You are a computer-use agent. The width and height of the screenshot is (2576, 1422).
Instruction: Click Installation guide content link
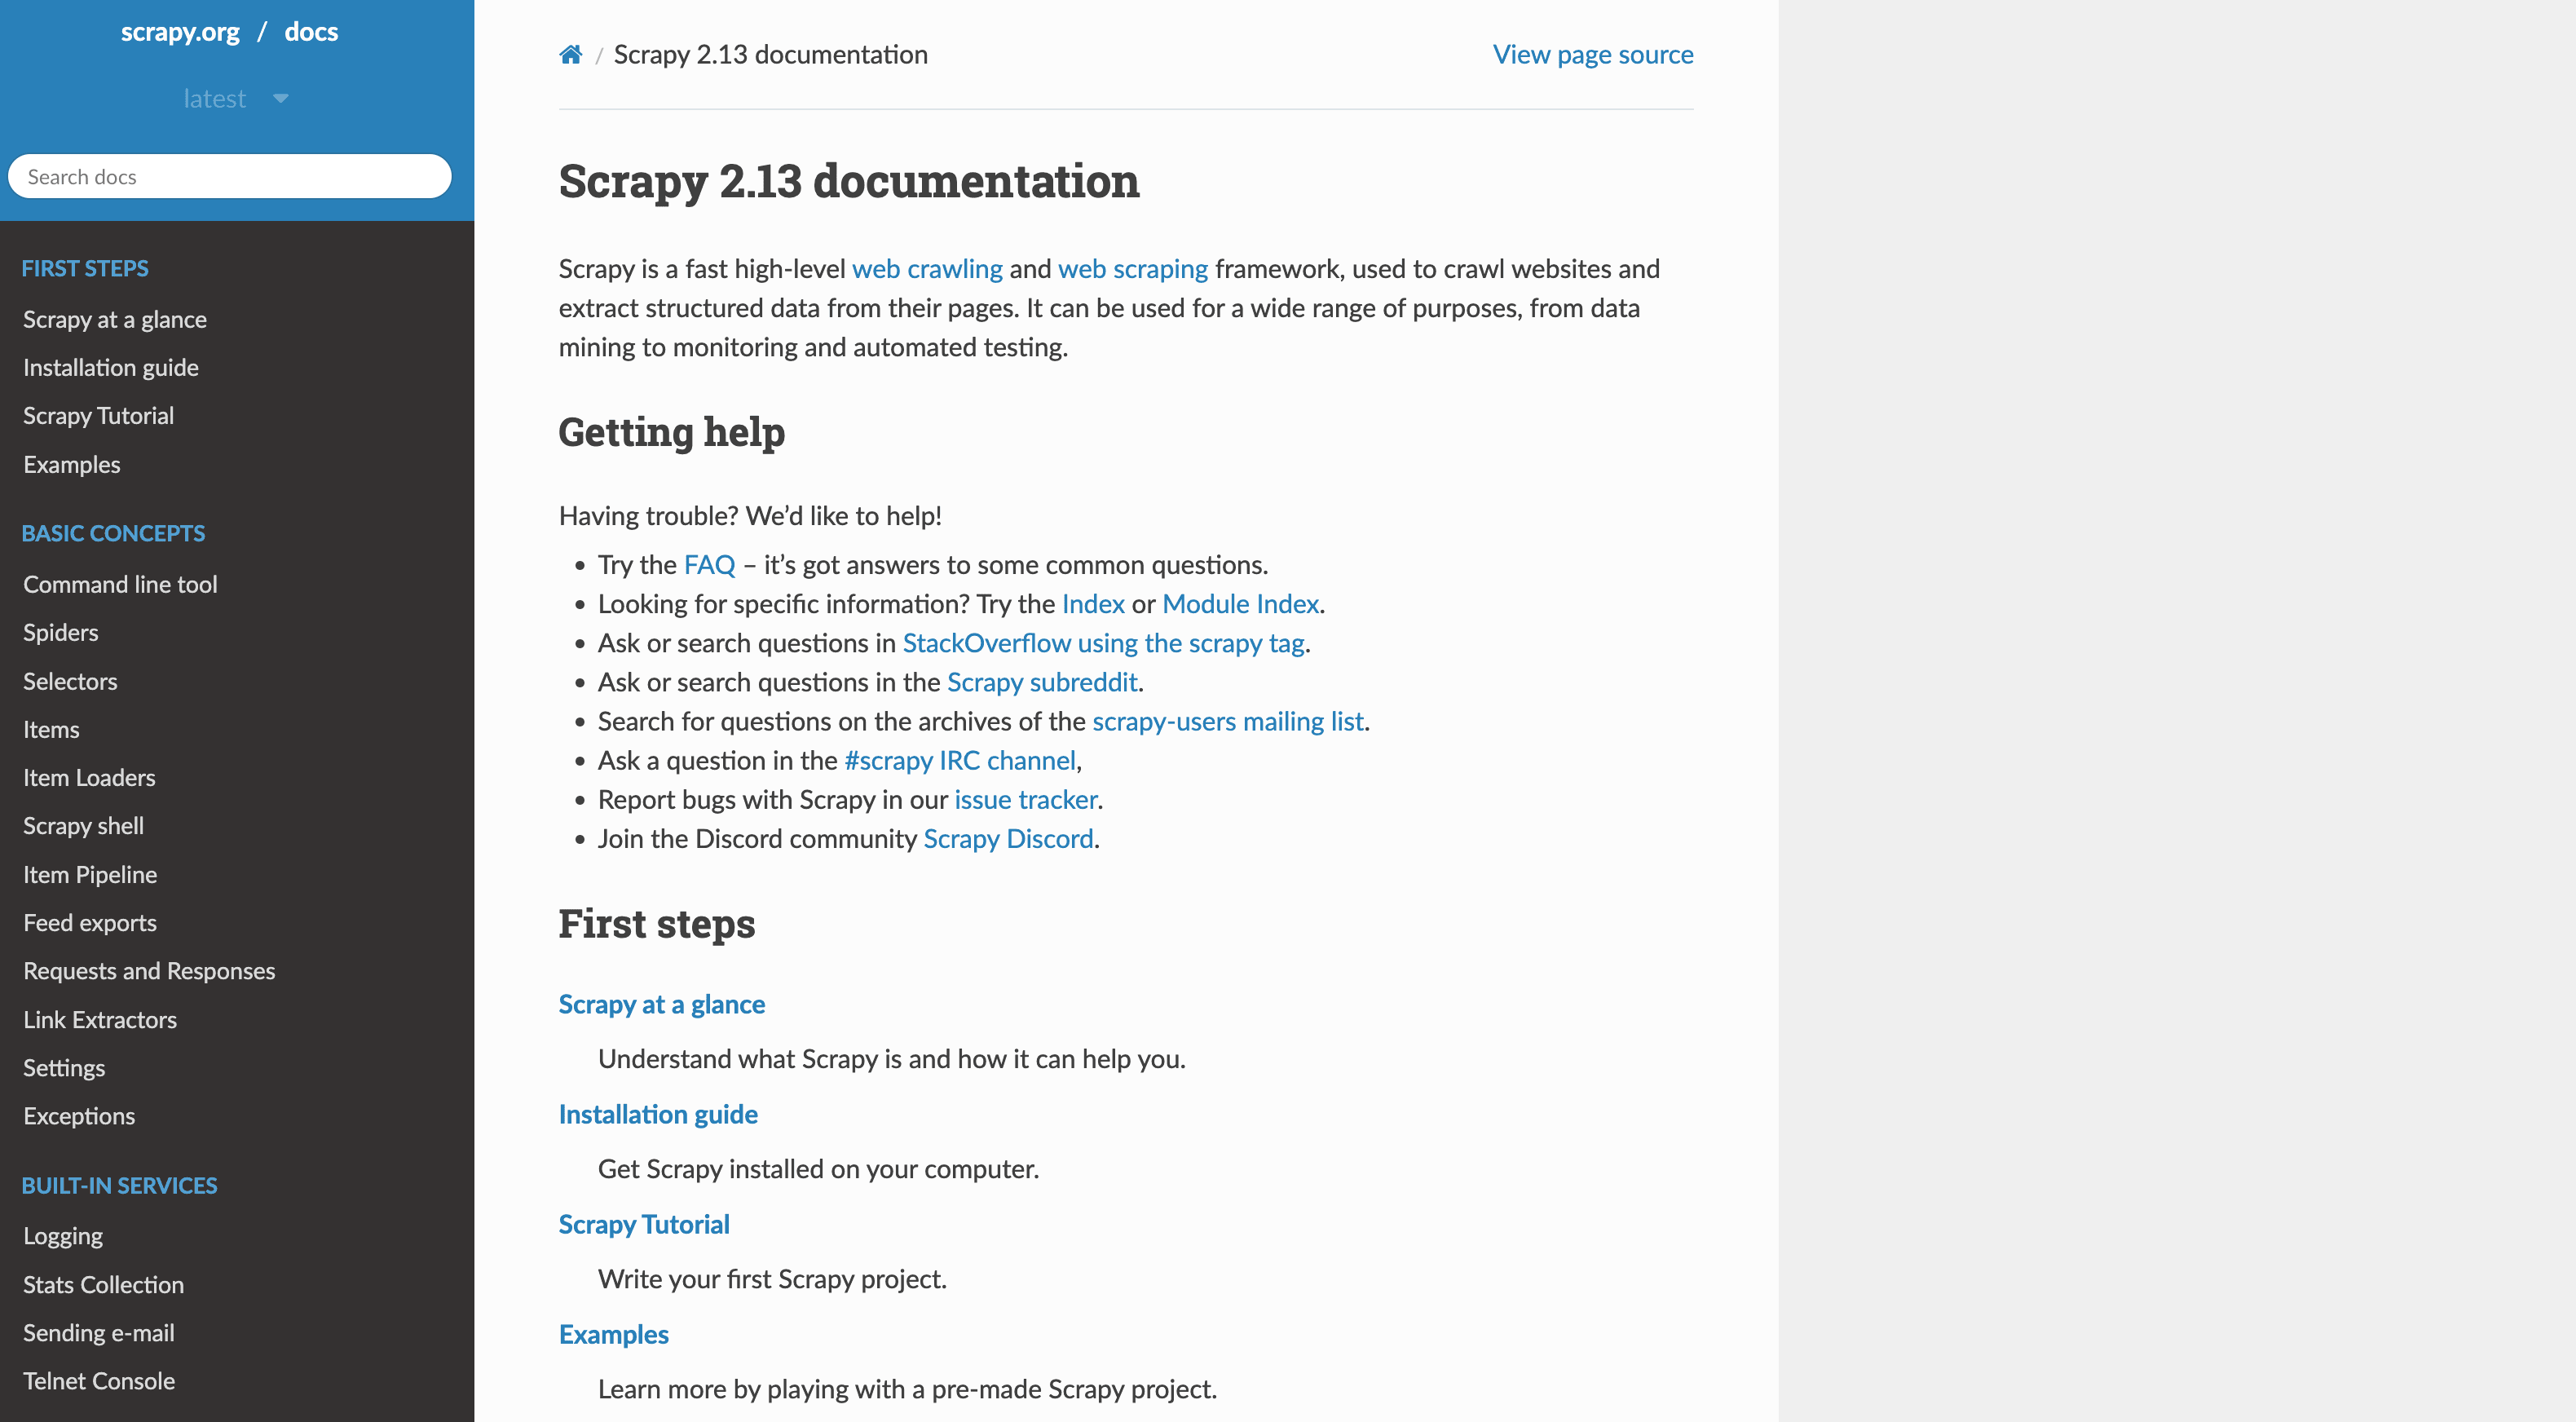pyautogui.click(x=658, y=1114)
